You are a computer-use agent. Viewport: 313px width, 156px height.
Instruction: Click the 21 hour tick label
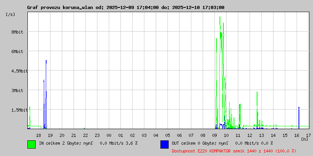(74, 135)
